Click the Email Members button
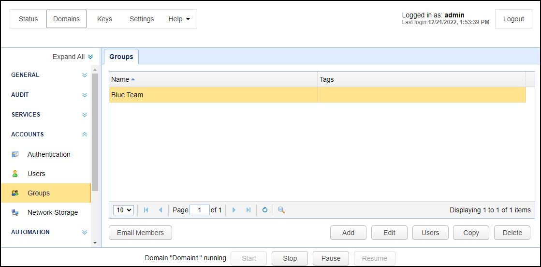The height and width of the screenshot is (267, 541). coord(140,233)
